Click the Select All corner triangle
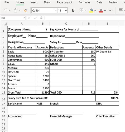Screen dimensions: 125x132 pos(5,24)
